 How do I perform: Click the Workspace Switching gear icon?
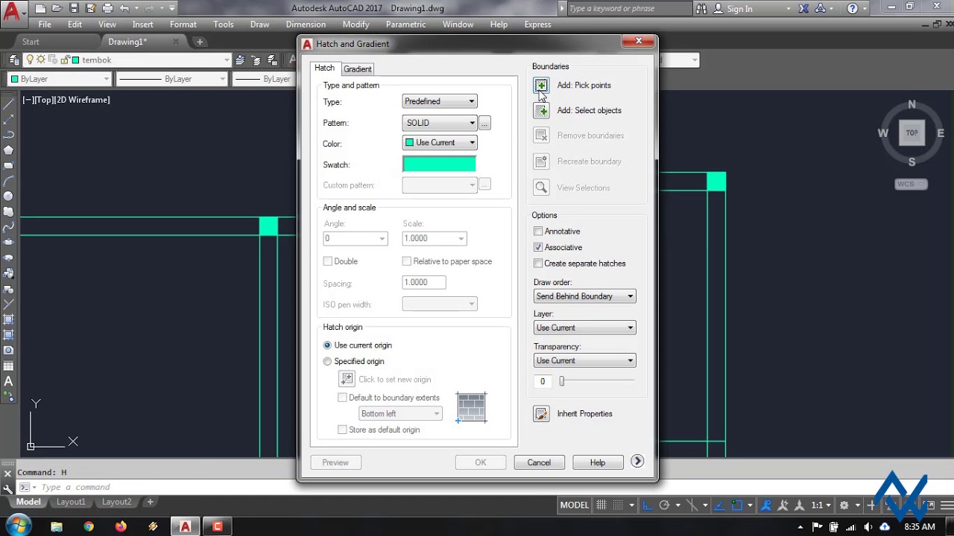coord(844,505)
